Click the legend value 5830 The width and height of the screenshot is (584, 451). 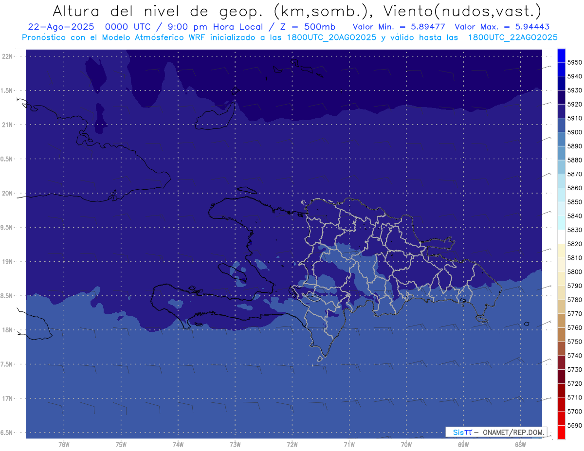pos(574,230)
